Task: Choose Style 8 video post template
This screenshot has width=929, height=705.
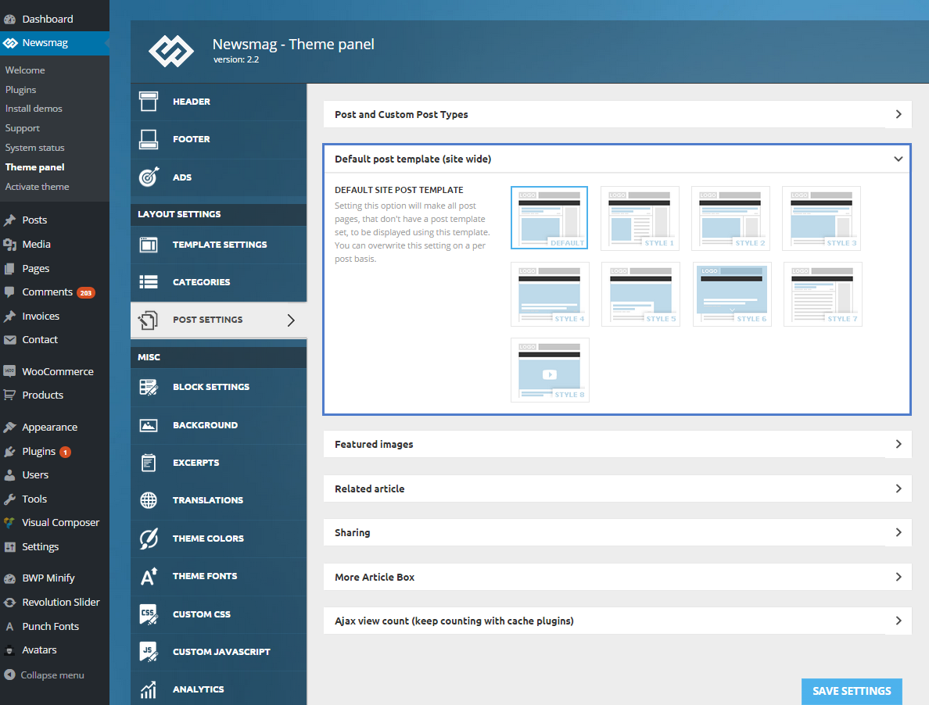Action: click(550, 370)
